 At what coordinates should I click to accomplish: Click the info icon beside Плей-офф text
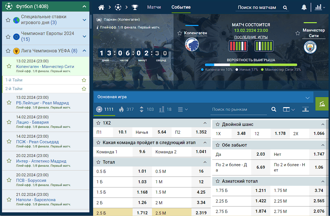(x=98, y=27)
